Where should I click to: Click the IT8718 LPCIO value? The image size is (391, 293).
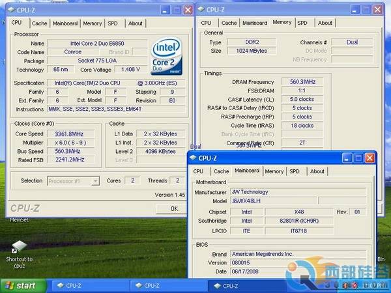coord(299,231)
